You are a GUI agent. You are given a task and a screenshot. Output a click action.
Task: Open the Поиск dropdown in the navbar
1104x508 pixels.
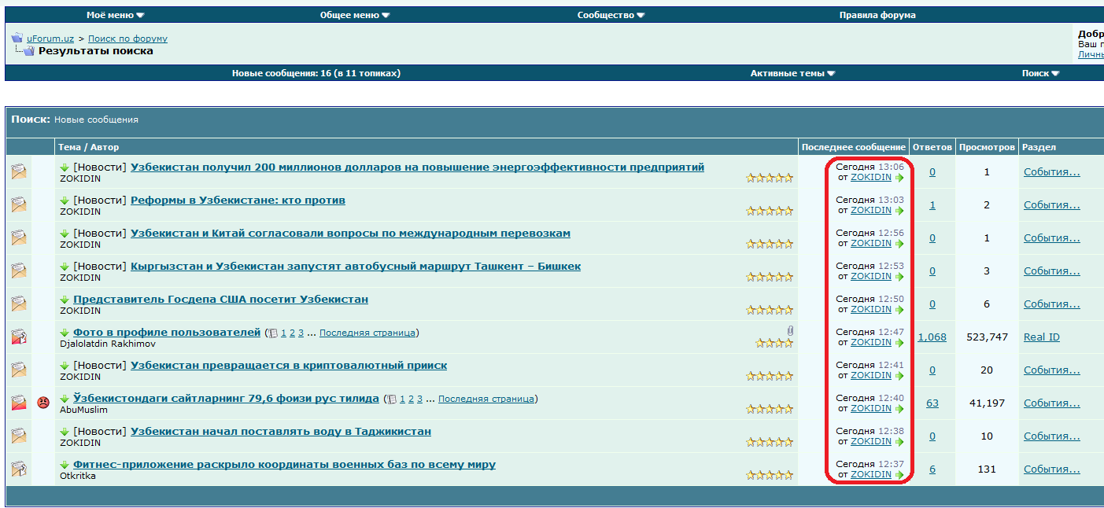tap(1040, 73)
